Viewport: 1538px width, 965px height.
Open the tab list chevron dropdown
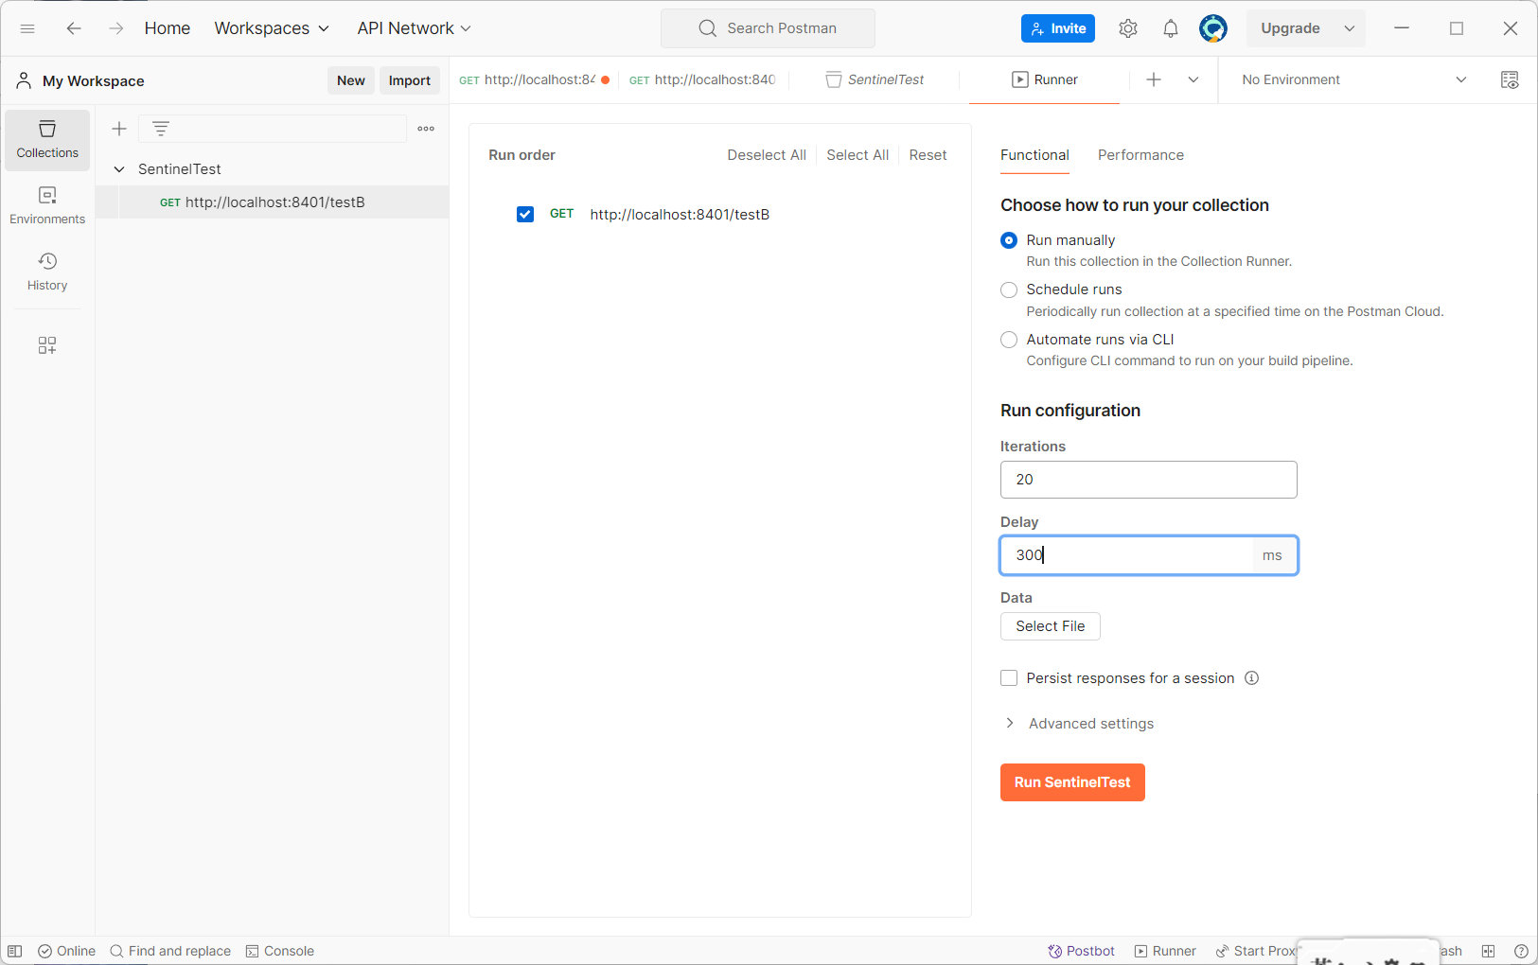click(1193, 79)
